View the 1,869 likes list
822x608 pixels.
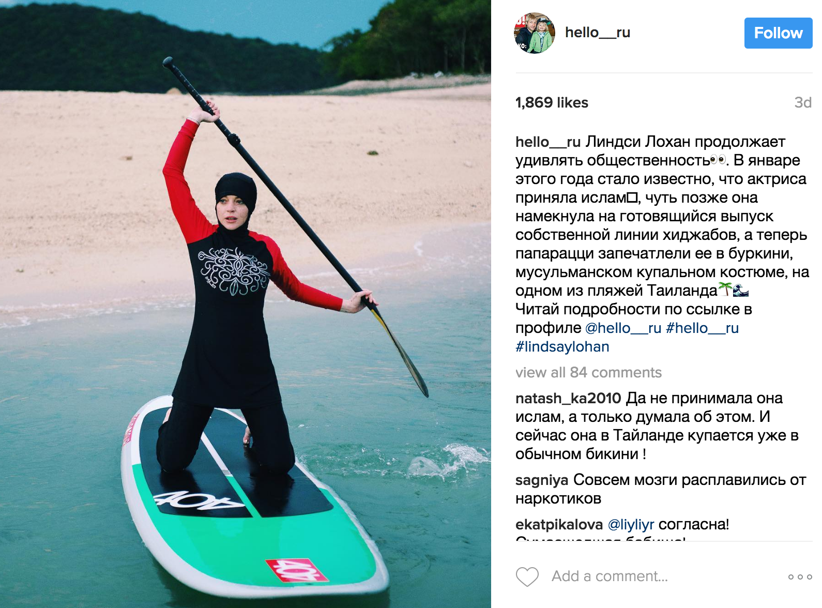tap(552, 102)
